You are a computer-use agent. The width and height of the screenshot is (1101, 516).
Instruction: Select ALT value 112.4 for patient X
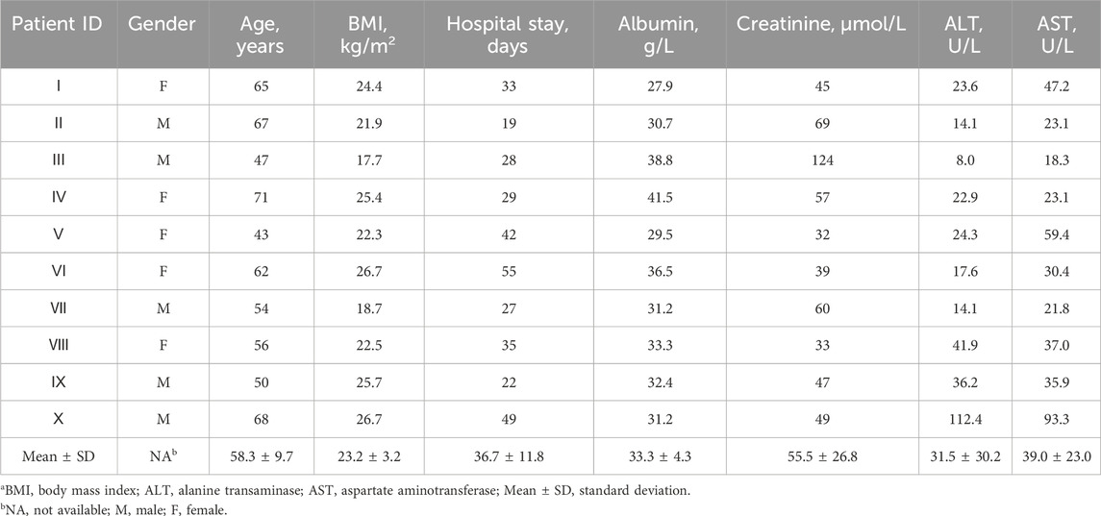point(964,419)
